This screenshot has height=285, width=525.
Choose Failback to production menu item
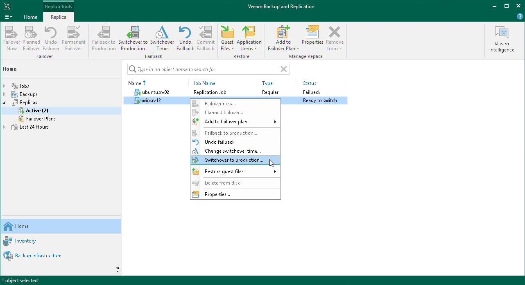click(235, 133)
